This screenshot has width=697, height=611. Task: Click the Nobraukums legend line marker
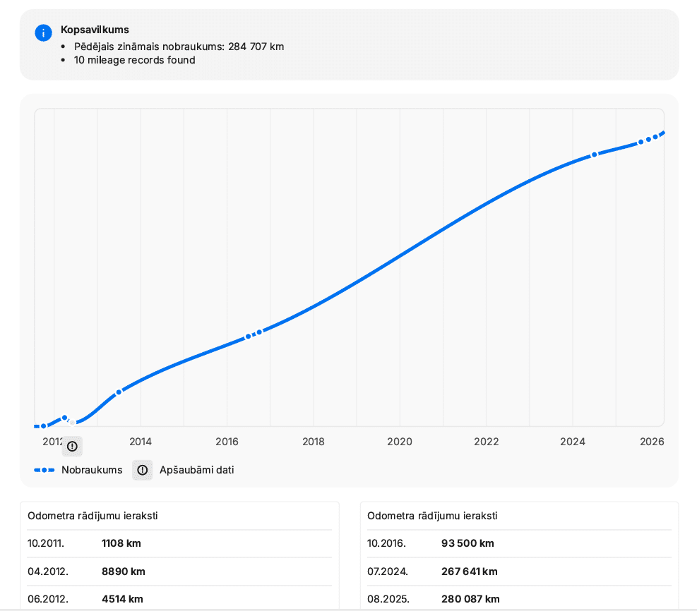[x=44, y=470]
